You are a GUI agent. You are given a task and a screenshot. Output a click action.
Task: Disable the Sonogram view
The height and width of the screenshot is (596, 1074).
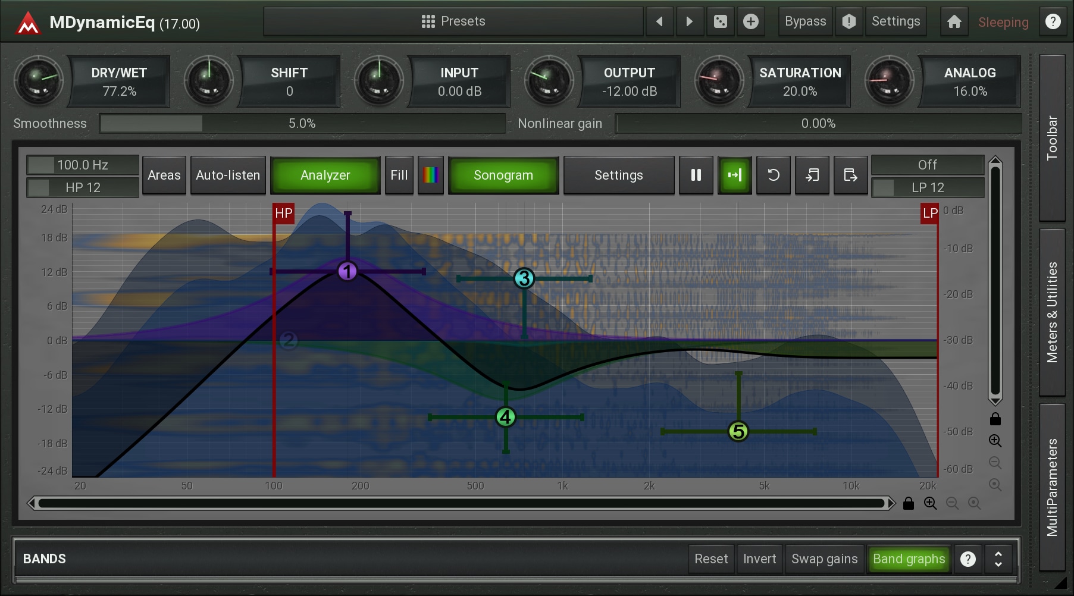[503, 175]
